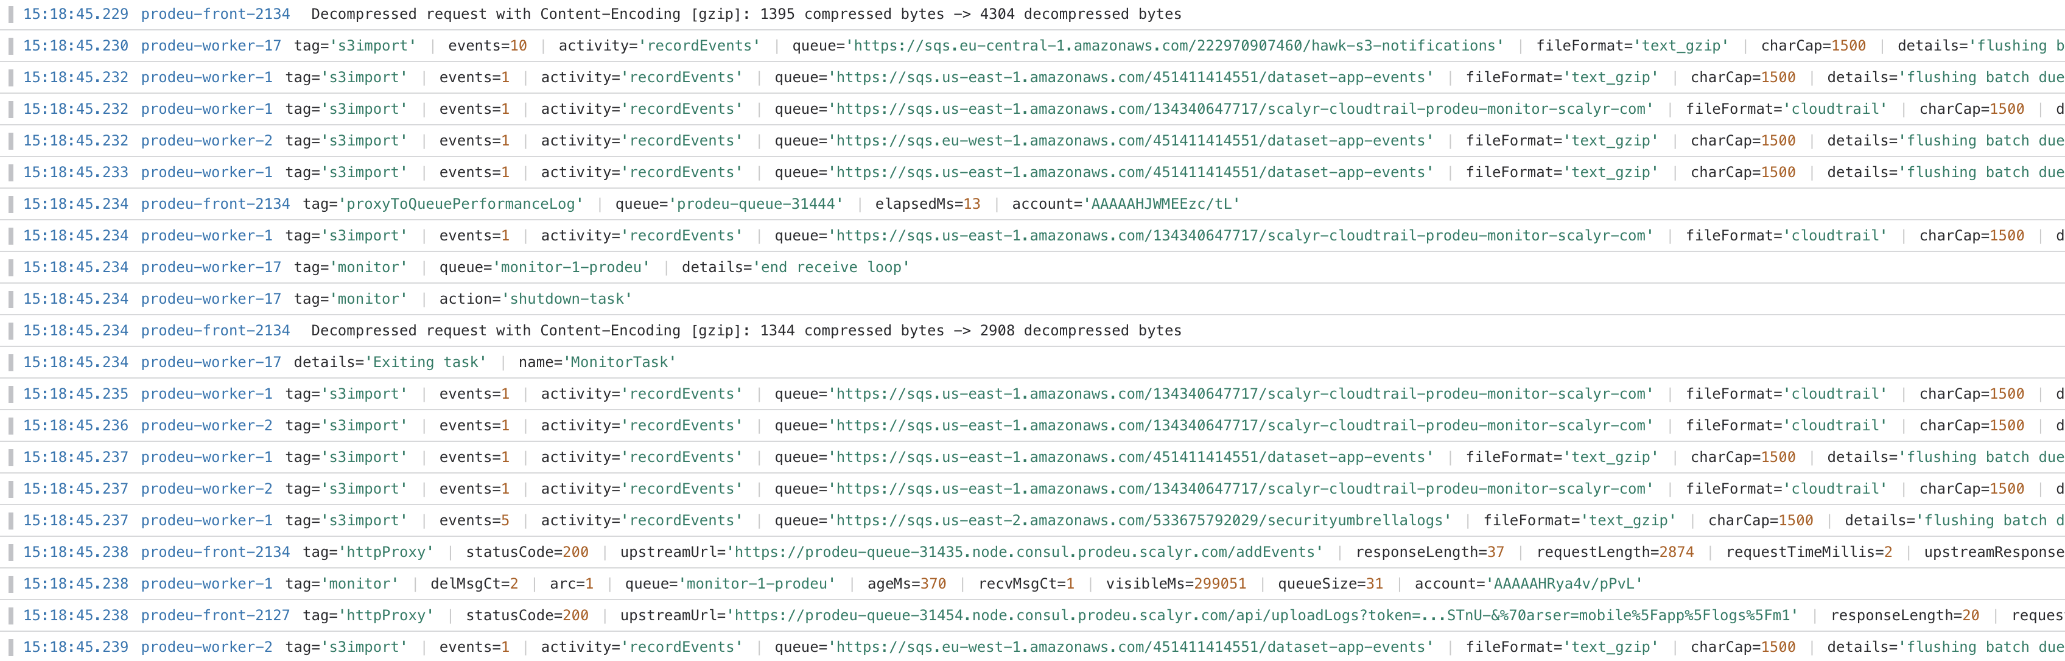Select the prodeu-front-2127 host name

tap(215, 615)
